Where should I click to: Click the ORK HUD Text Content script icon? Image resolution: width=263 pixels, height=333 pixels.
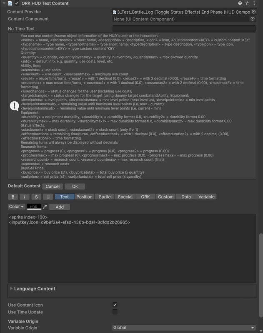coord(10,3)
